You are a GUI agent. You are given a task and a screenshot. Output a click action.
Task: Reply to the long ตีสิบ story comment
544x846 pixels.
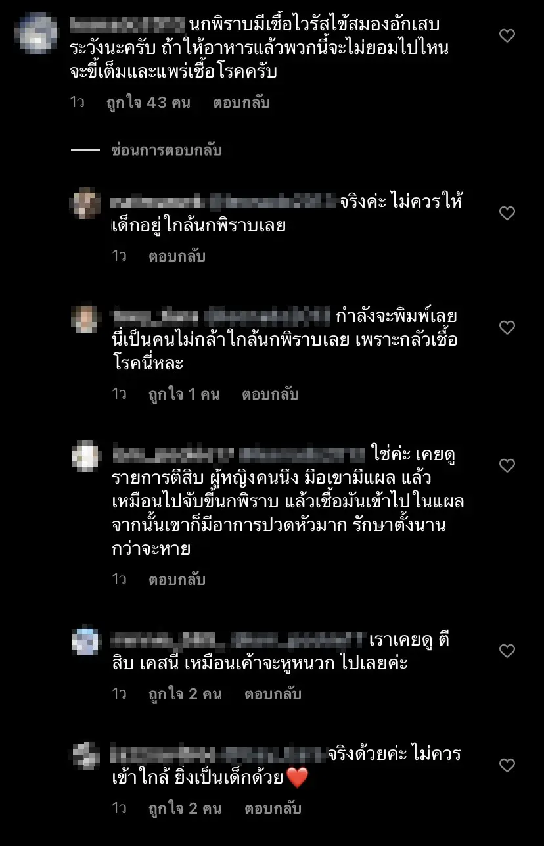click(x=177, y=579)
